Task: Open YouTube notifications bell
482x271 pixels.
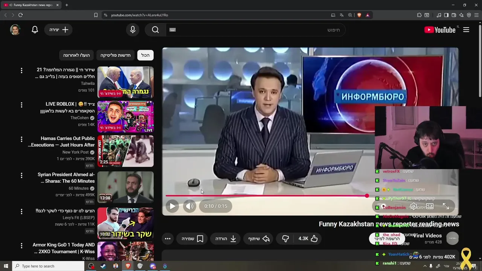Action: [x=35, y=30]
